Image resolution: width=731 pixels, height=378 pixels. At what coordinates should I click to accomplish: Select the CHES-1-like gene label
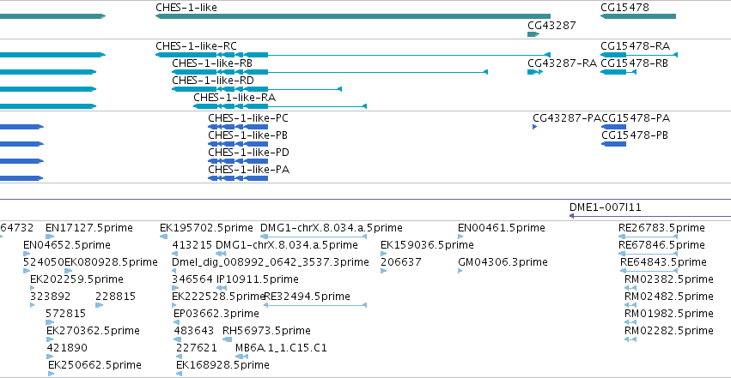[x=186, y=8]
